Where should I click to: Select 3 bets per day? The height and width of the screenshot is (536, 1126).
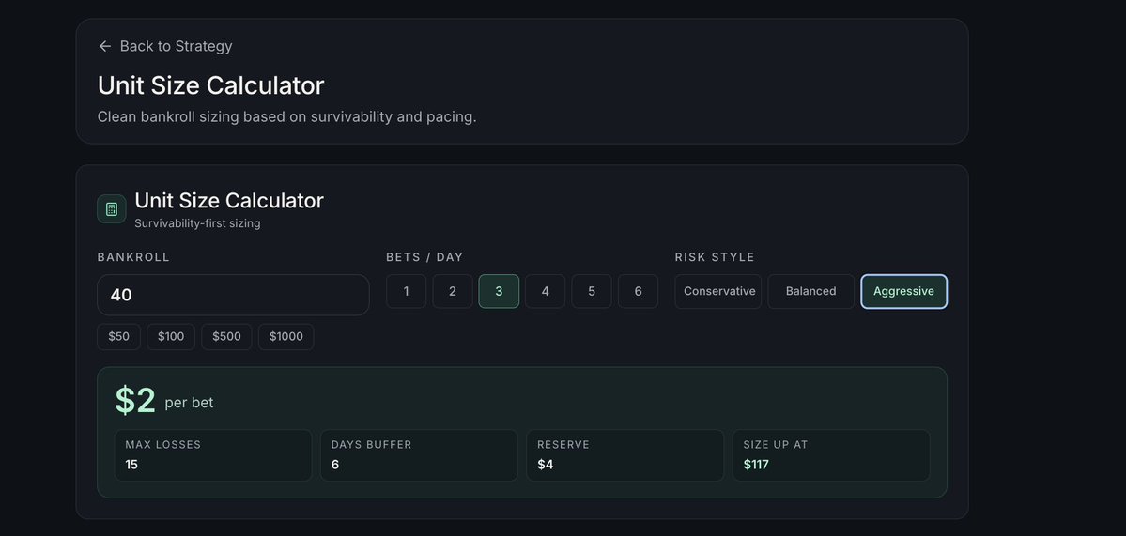[499, 291]
